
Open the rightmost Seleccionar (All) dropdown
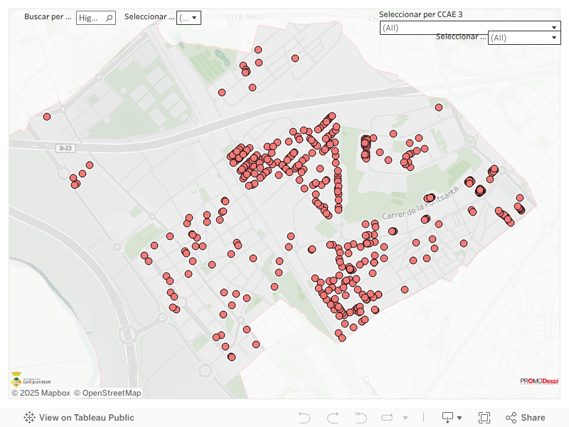pos(523,37)
